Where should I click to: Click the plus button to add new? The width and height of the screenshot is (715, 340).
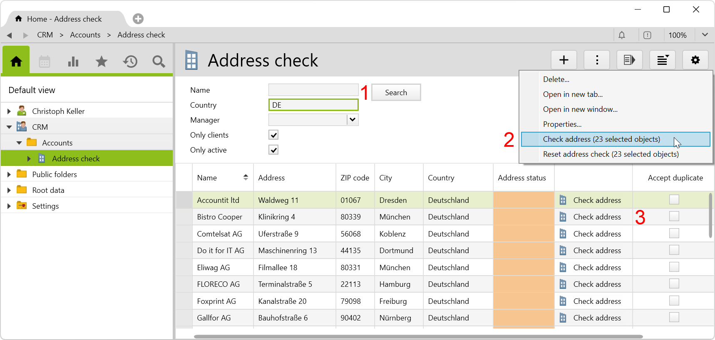564,60
